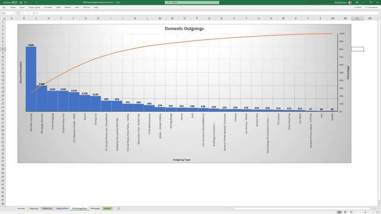Expand the Name Box dropdown arrow
Viewport: 381px width, 214px height.
coord(15,13)
